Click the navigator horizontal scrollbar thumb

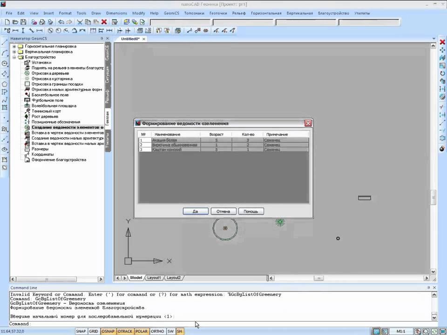[47, 279]
